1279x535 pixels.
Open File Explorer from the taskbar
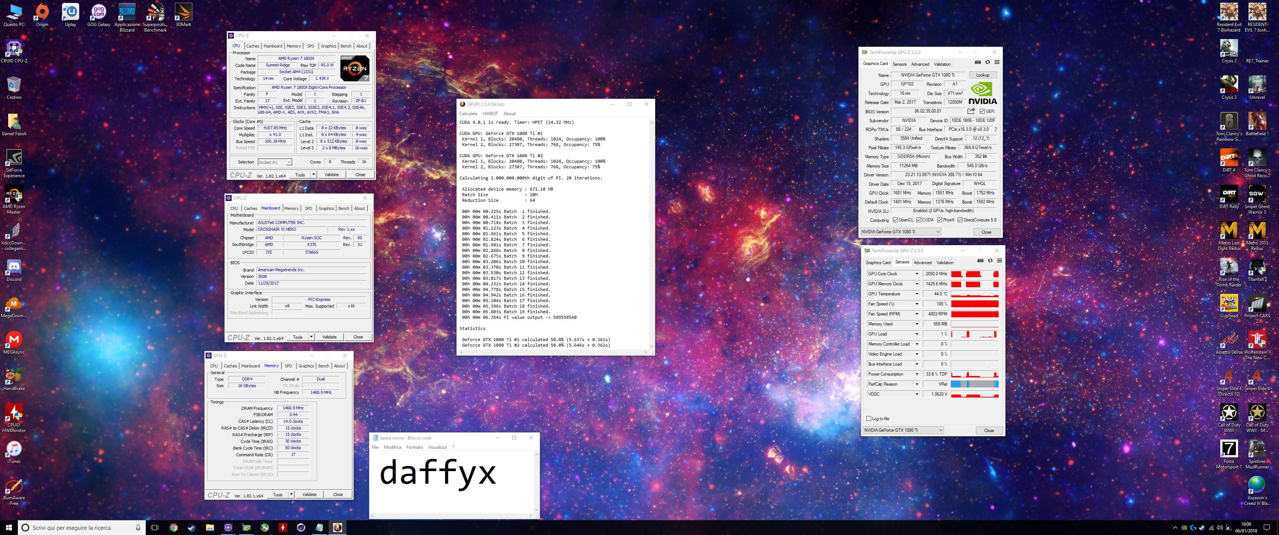(x=210, y=528)
